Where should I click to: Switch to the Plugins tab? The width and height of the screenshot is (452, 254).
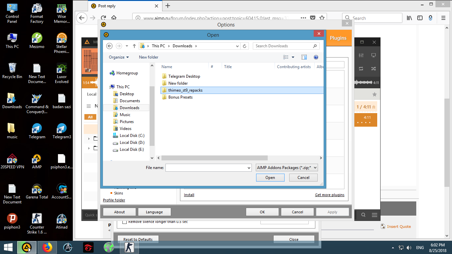[338, 38]
